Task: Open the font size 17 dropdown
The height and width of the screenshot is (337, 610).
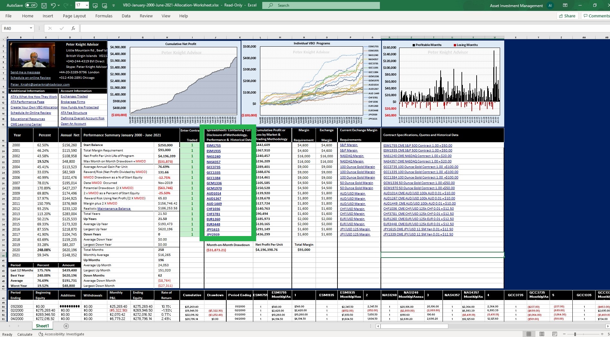Action: point(86,5)
